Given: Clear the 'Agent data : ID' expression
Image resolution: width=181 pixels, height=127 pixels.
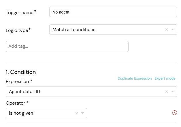Looking at the screenshot, I should coord(167,92).
